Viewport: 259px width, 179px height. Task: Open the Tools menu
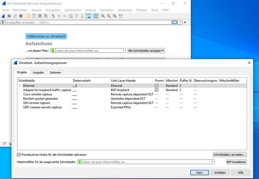(154, 10)
